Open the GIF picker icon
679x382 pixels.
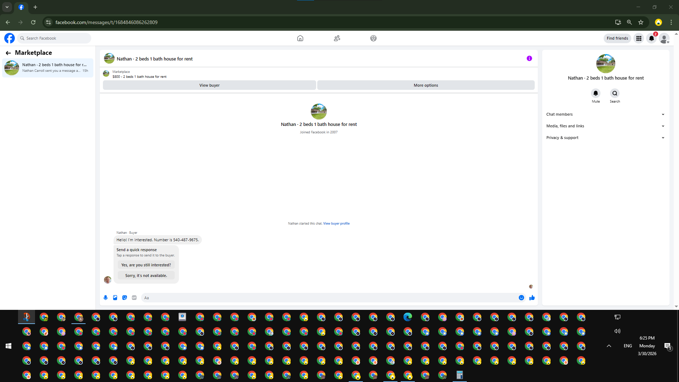[134, 298]
